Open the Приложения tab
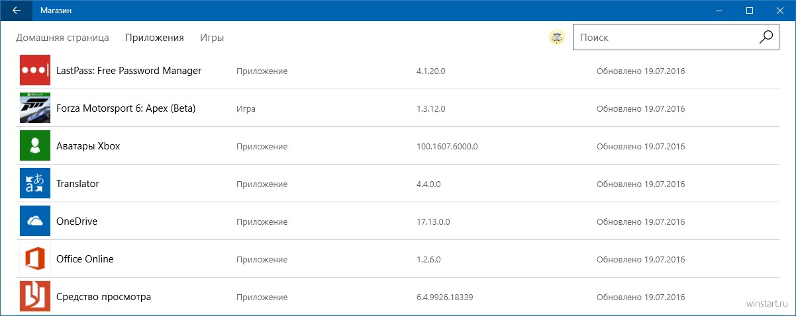The width and height of the screenshot is (796, 316). [154, 38]
